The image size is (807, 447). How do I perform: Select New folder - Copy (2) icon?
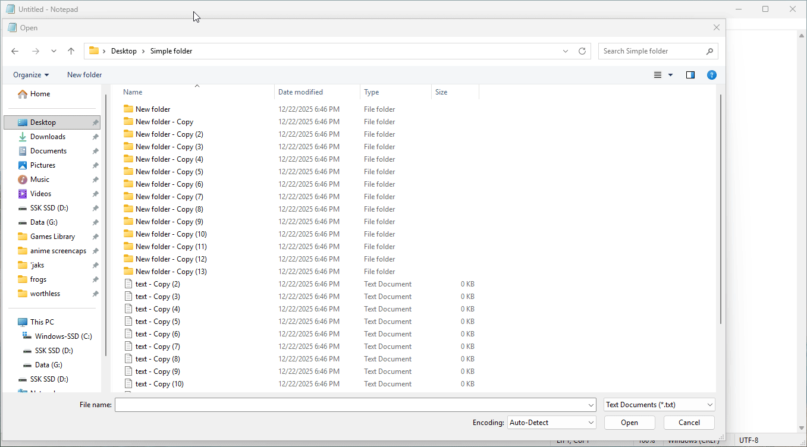click(128, 134)
